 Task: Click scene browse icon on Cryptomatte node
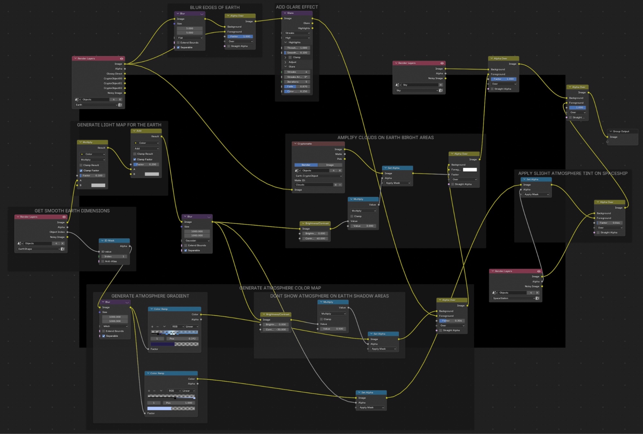click(x=298, y=171)
